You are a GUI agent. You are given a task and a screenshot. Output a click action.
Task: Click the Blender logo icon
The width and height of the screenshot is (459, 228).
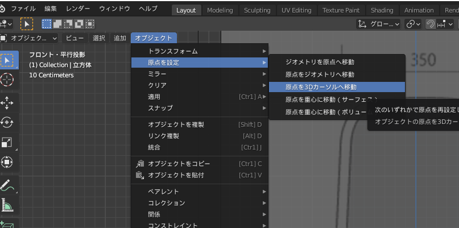(x=2, y=9)
